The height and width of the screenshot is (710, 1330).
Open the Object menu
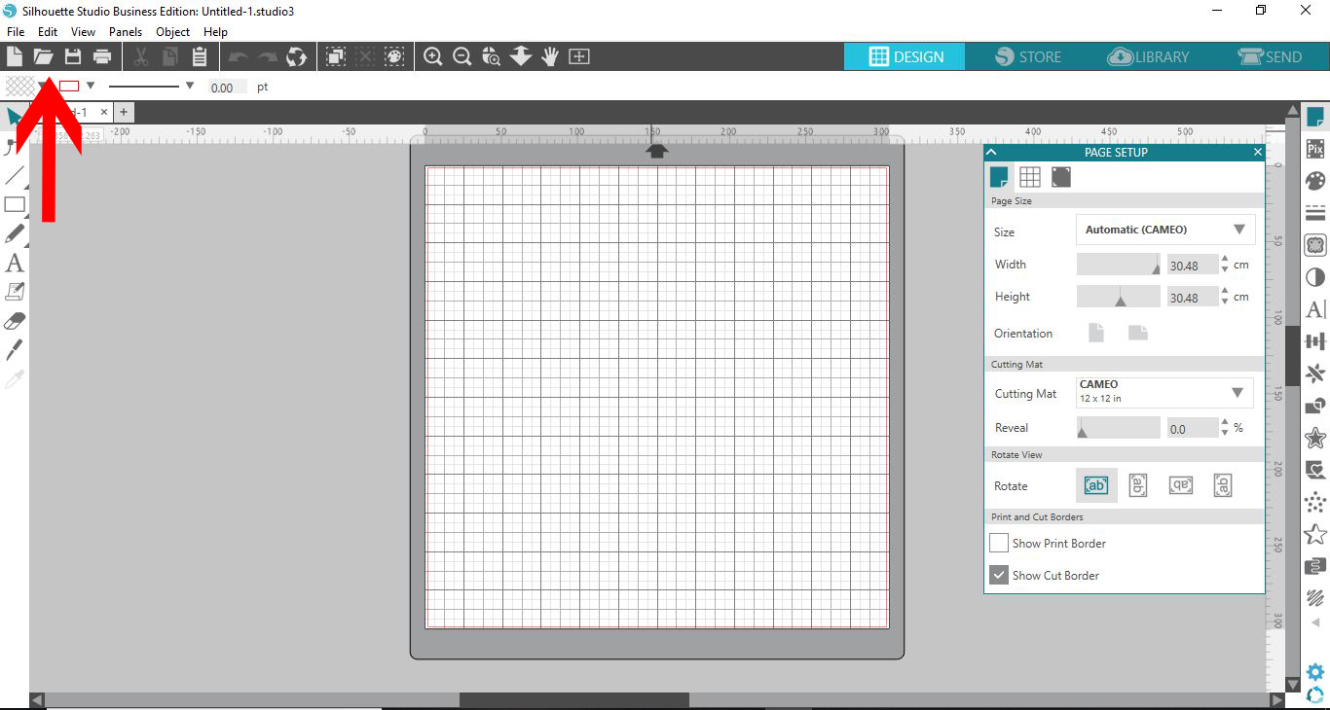pos(173,32)
